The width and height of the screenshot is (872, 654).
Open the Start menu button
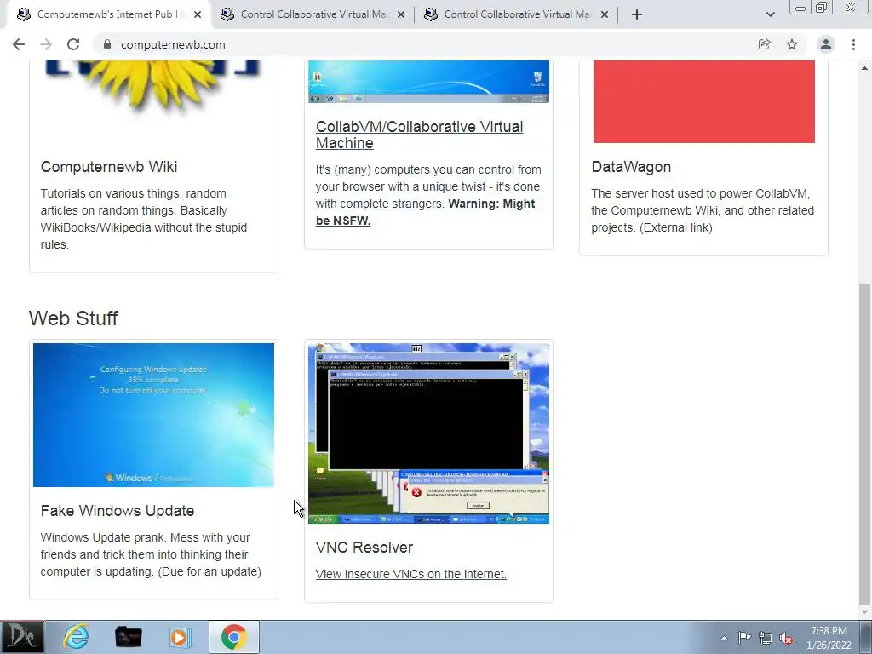tap(22, 637)
